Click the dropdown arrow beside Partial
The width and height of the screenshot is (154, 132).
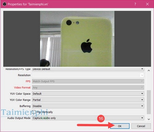pos(142,100)
